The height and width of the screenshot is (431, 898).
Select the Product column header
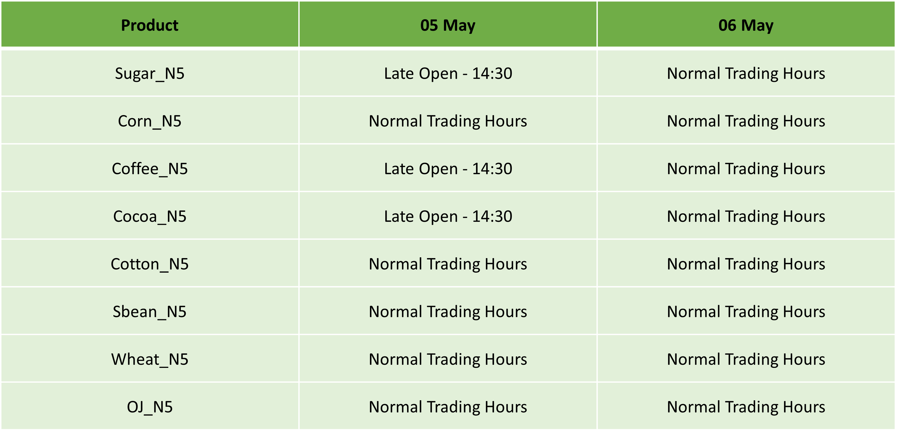150,24
